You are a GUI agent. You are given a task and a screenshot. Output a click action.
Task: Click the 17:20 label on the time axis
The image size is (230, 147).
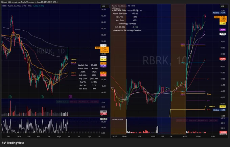pyautogui.click(x=162, y=137)
